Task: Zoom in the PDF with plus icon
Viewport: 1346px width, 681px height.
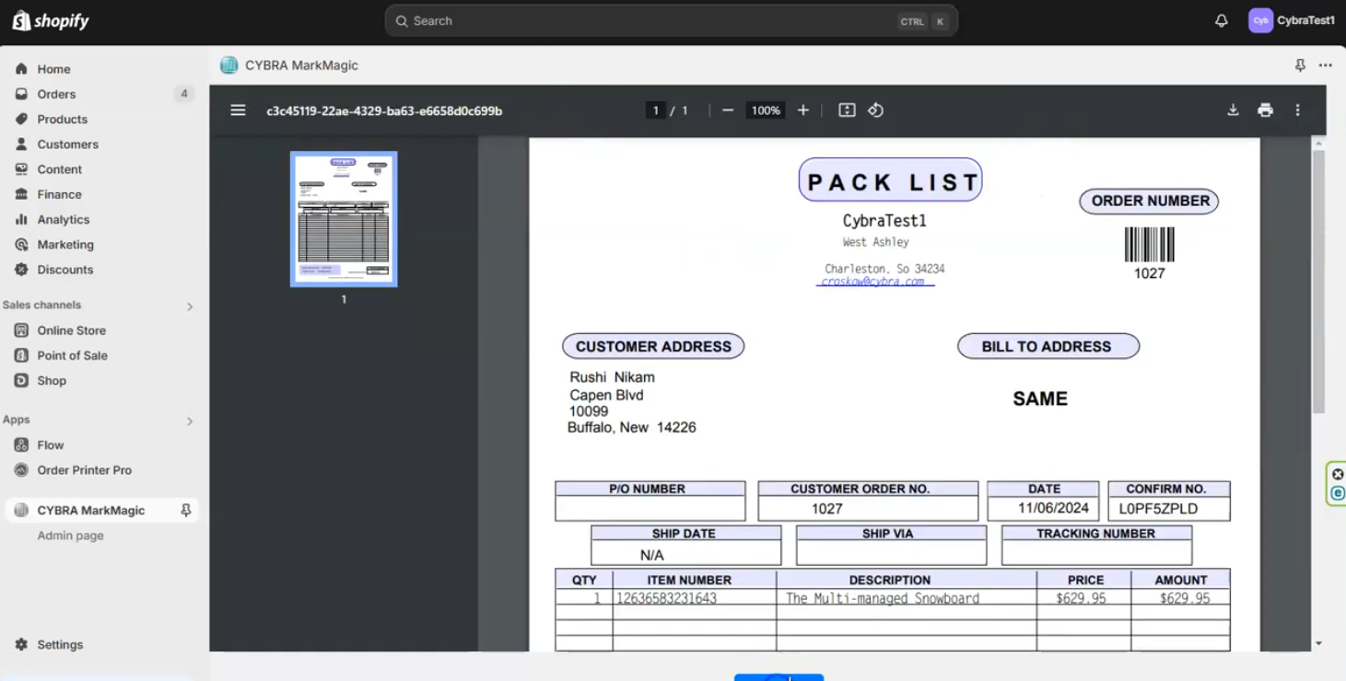Action: (x=803, y=110)
